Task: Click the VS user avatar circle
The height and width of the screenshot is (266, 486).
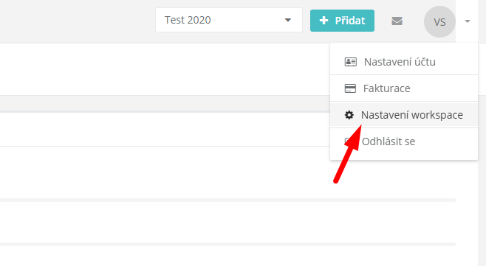Action: [x=439, y=21]
